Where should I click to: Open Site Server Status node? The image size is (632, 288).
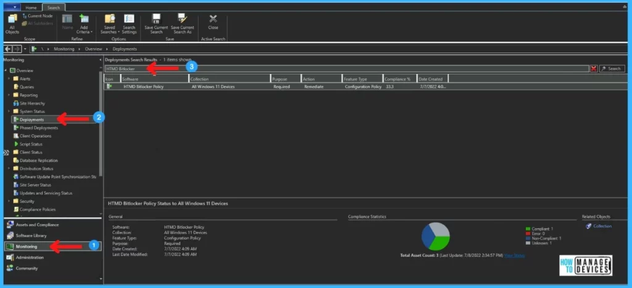coord(32,185)
